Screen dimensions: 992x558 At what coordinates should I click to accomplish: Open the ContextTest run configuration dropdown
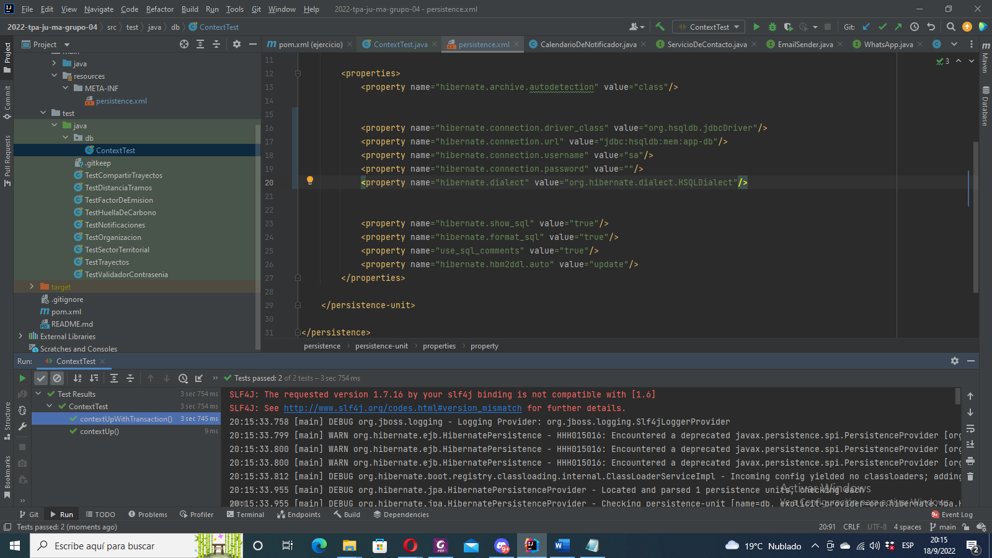pos(709,27)
